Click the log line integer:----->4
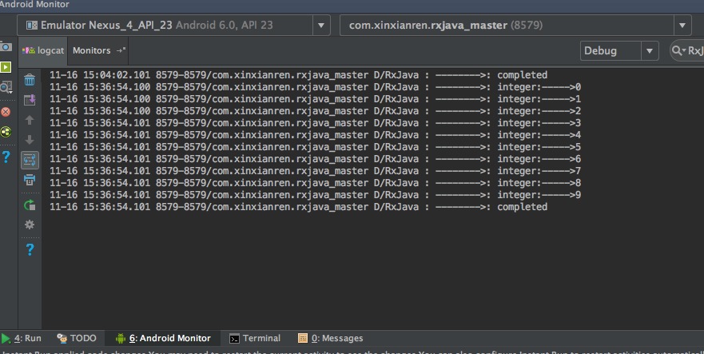The width and height of the screenshot is (704, 354). [x=315, y=135]
